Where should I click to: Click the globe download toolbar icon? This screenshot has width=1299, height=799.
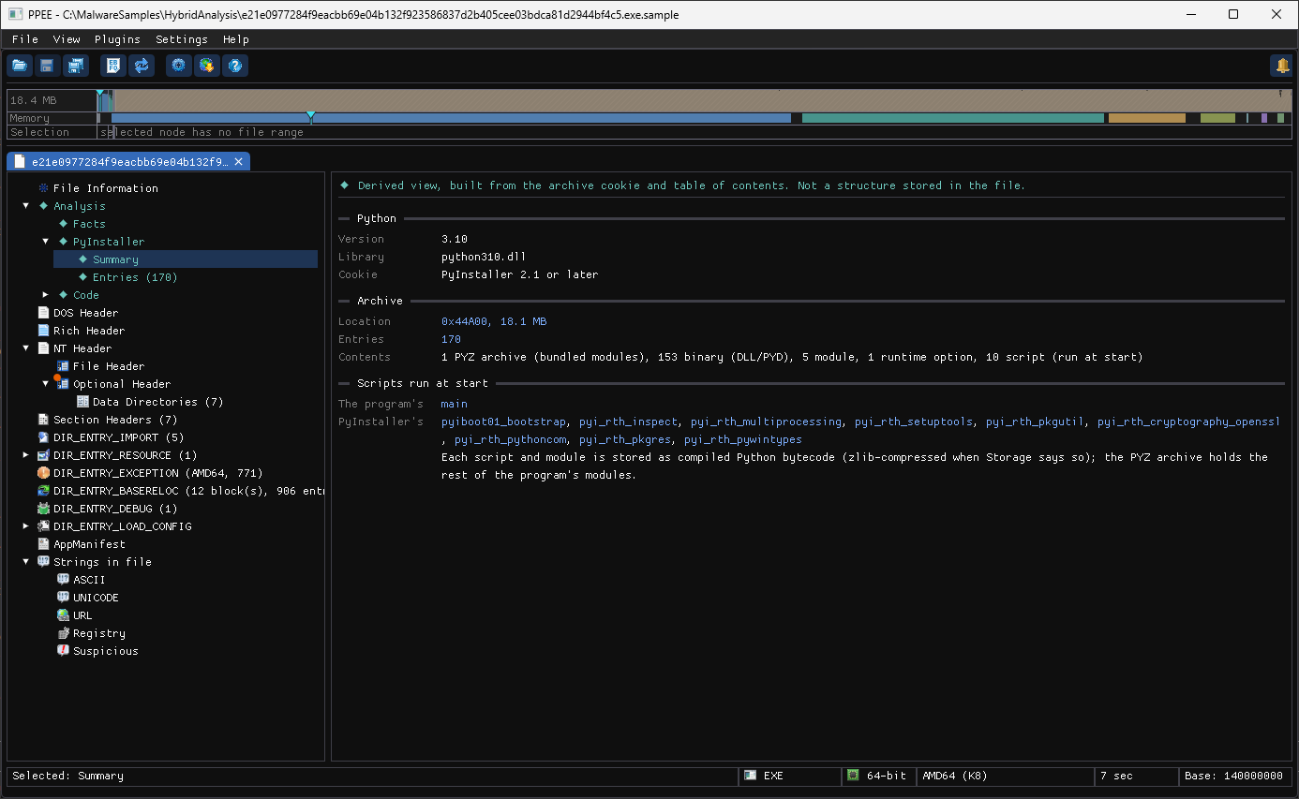click(x=206, y=66)
